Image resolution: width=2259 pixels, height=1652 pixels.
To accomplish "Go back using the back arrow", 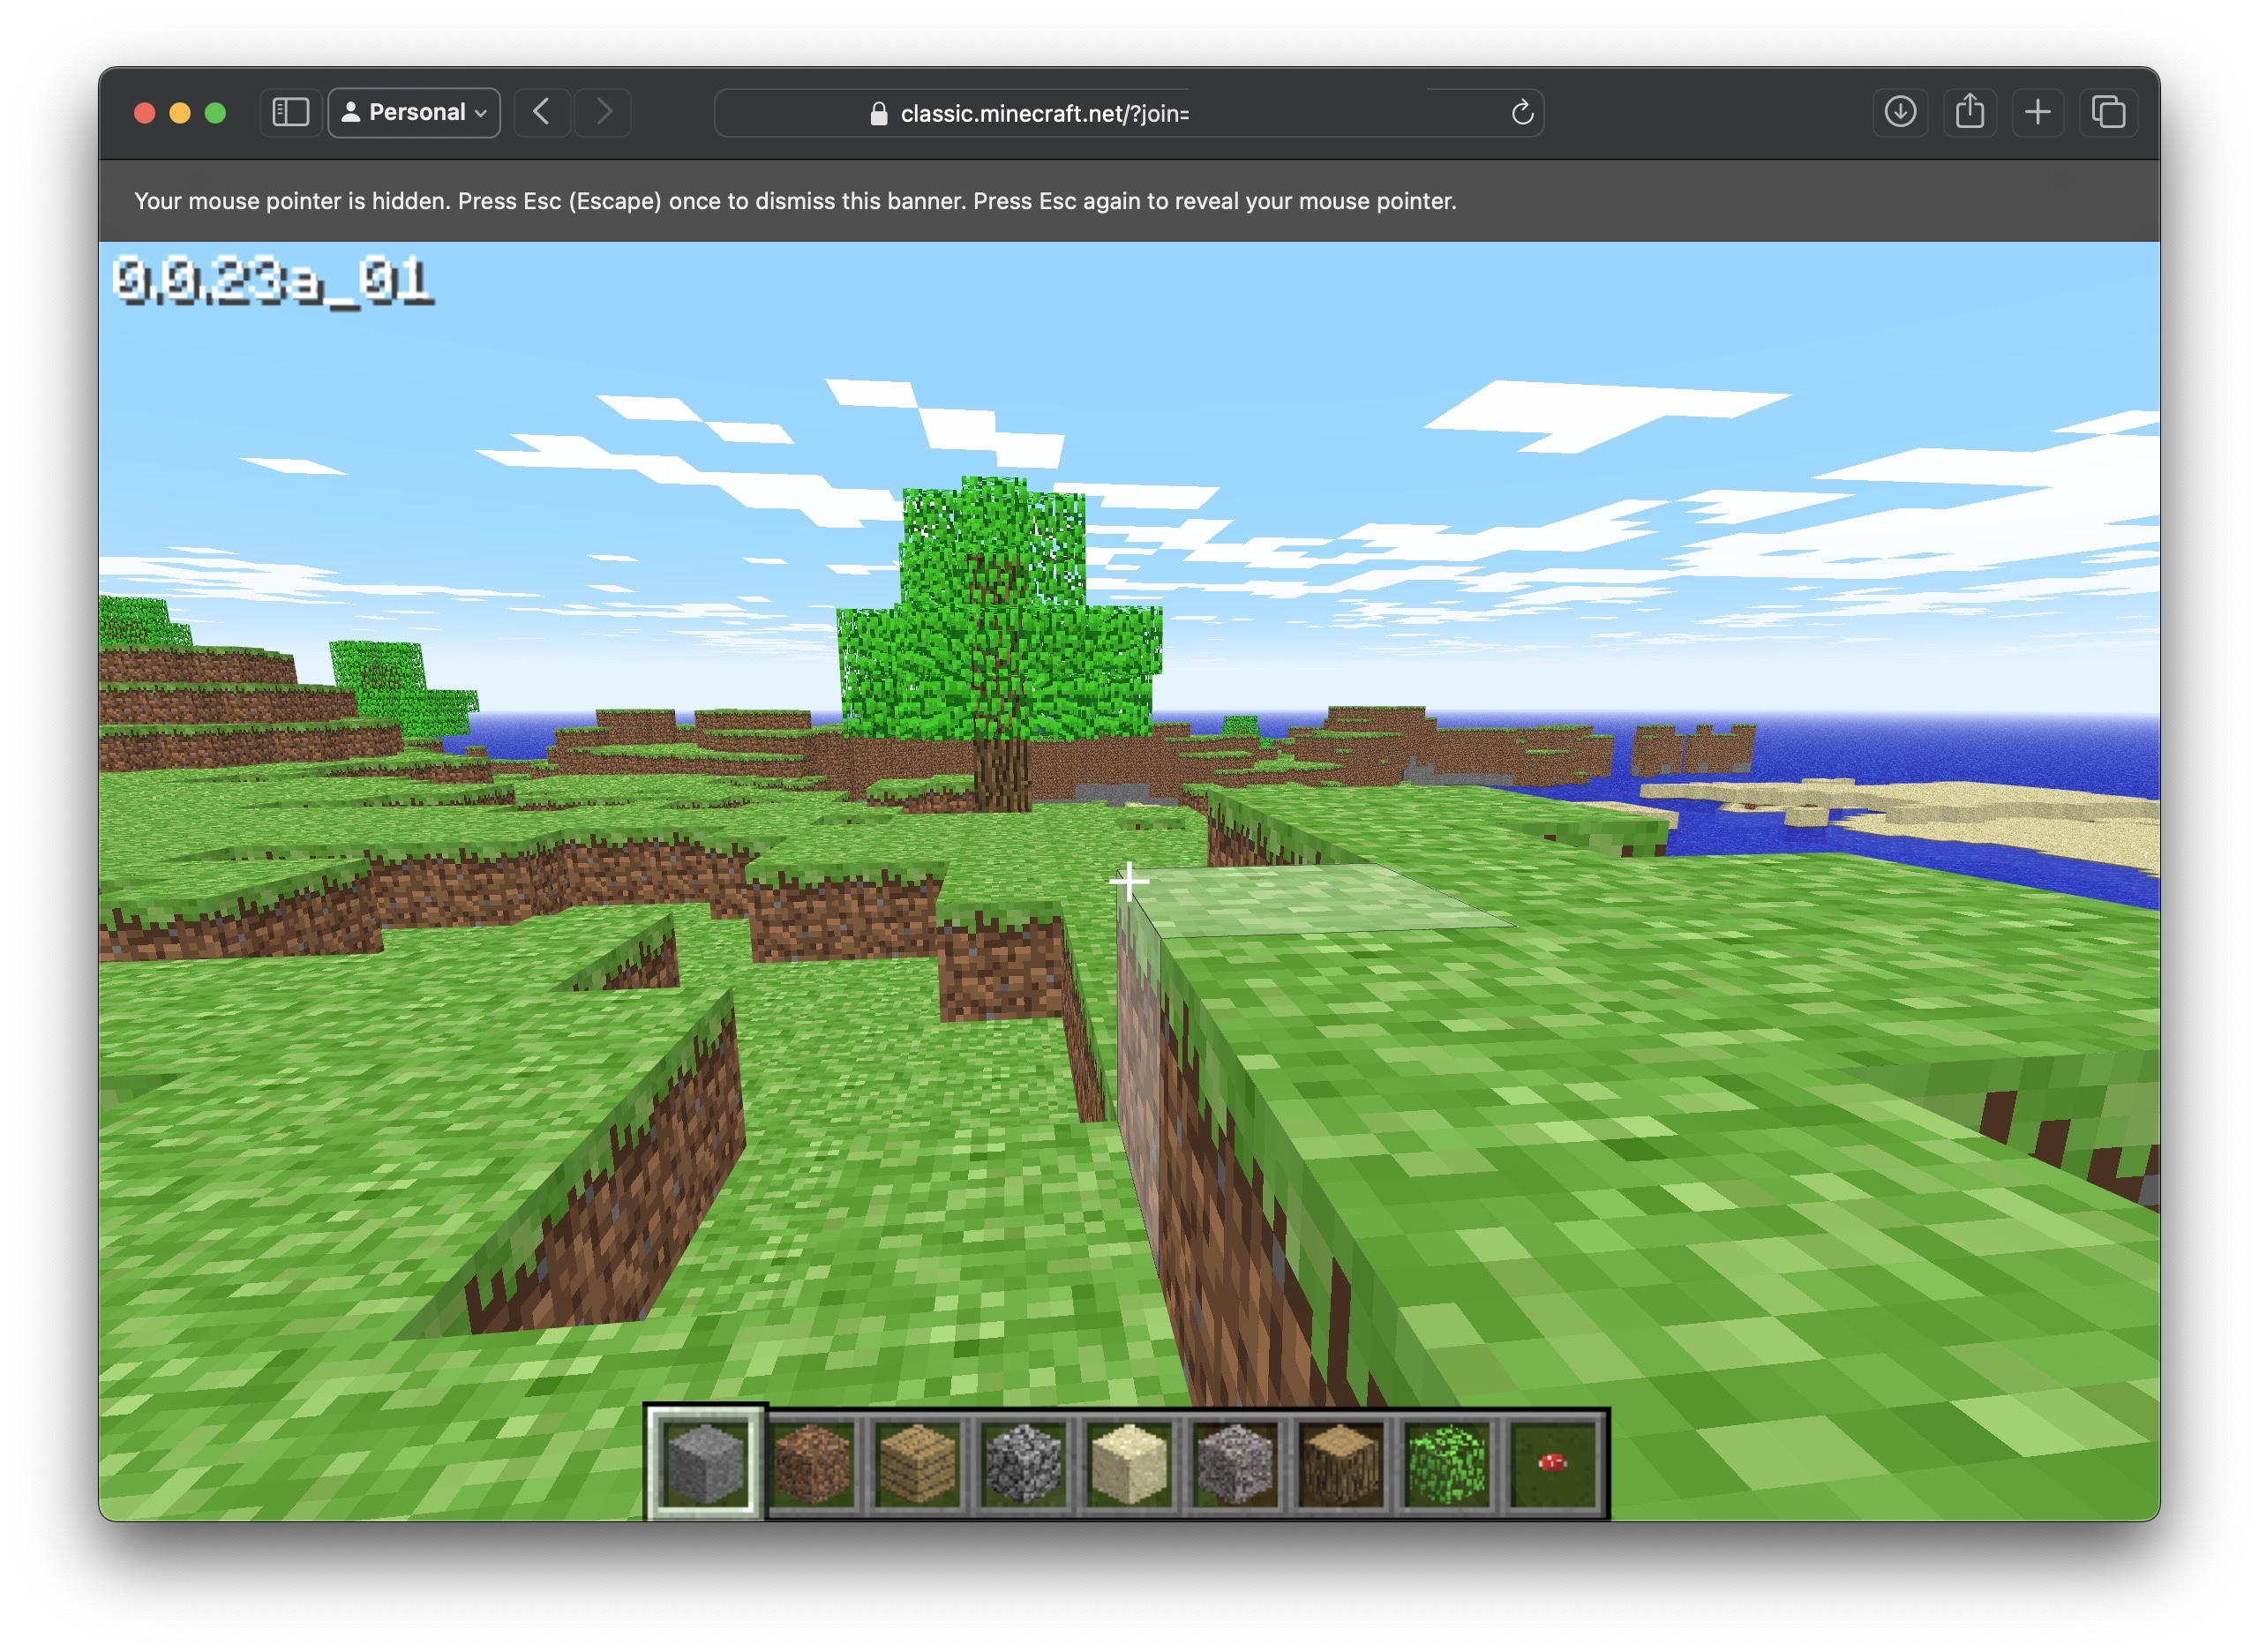I will pos(541,112).
